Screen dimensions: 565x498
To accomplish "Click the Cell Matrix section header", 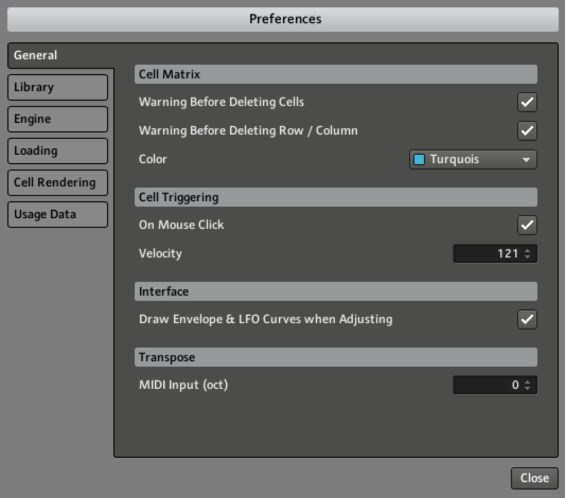I will pyautogui.click(x=336, y=75).
